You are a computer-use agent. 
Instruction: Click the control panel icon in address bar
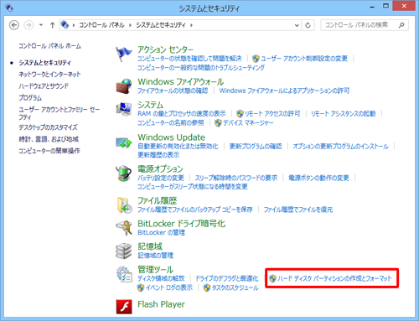pyautogui.click(x=65, y=25)
